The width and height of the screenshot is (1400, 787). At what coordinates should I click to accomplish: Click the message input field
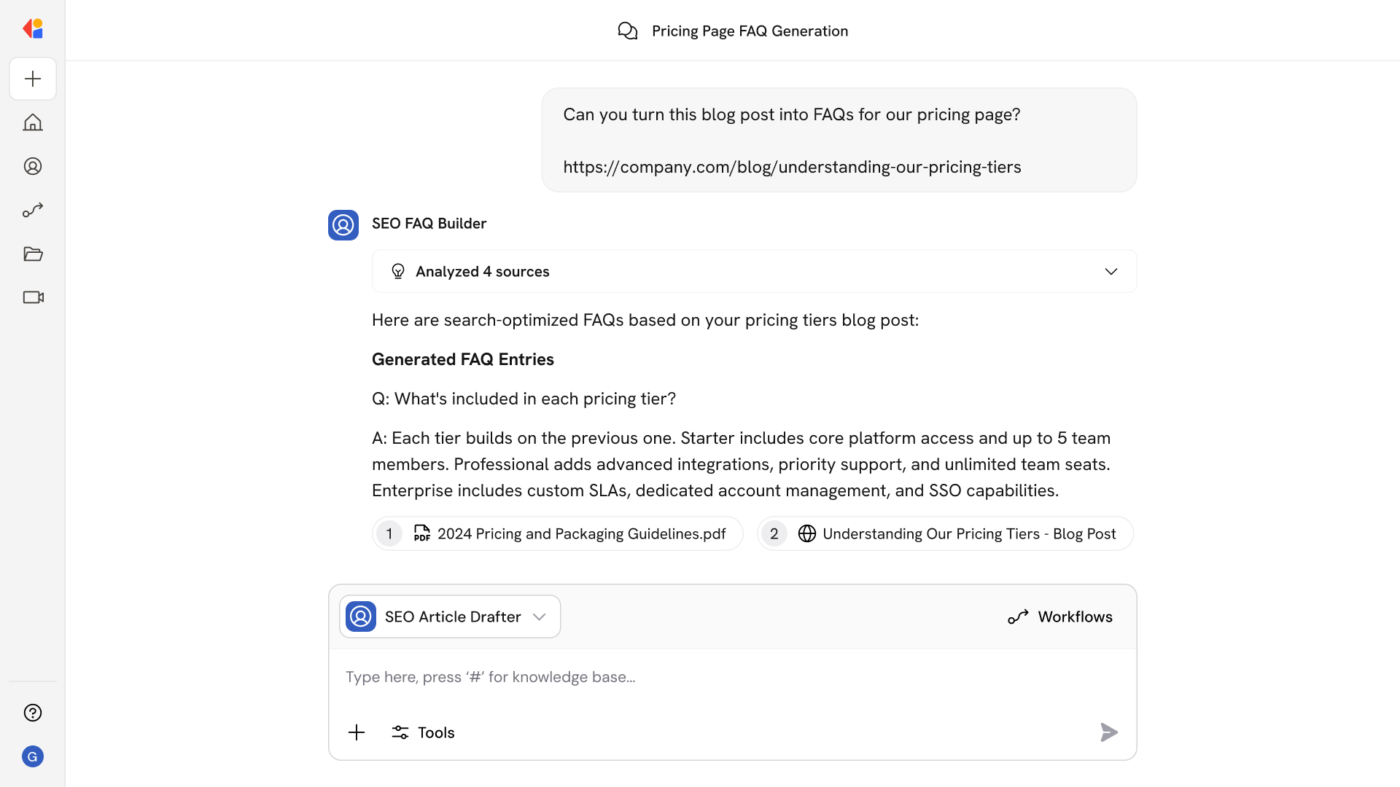click(x=656, y=676)
